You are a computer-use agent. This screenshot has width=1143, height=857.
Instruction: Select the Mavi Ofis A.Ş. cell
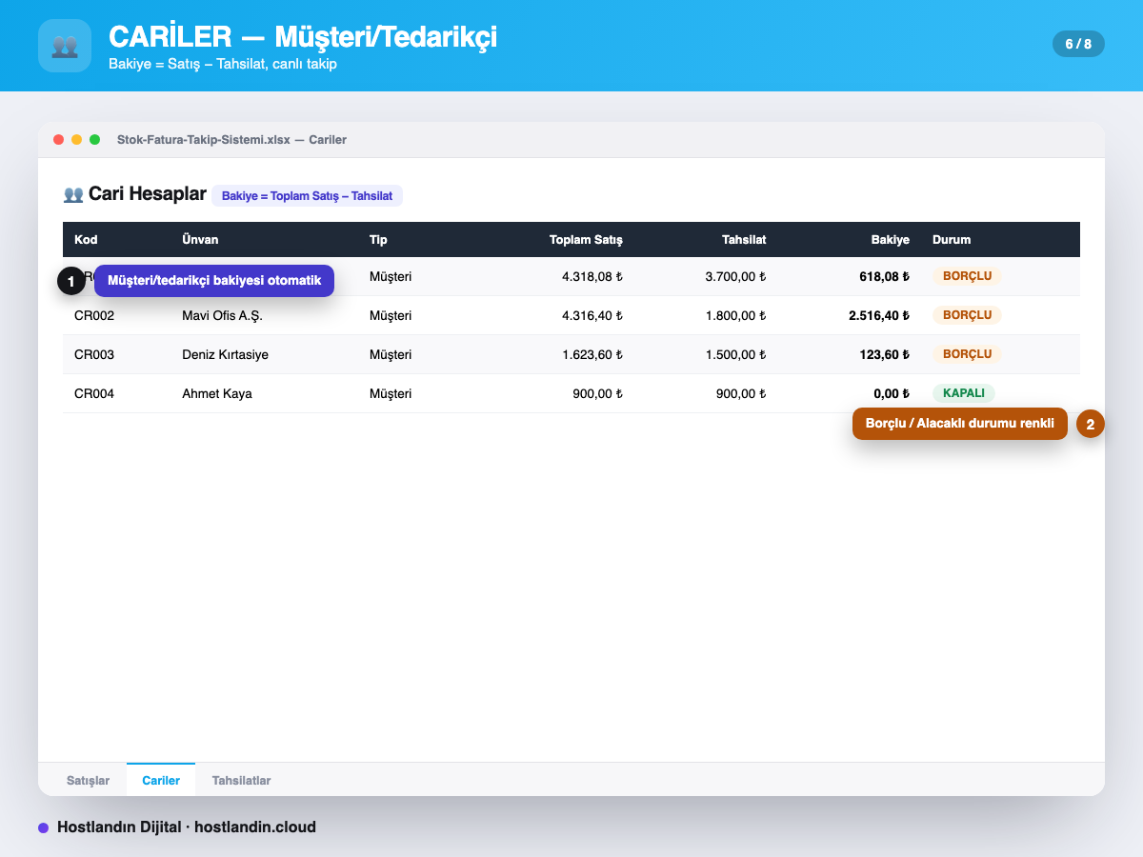[x=222, y=315]
